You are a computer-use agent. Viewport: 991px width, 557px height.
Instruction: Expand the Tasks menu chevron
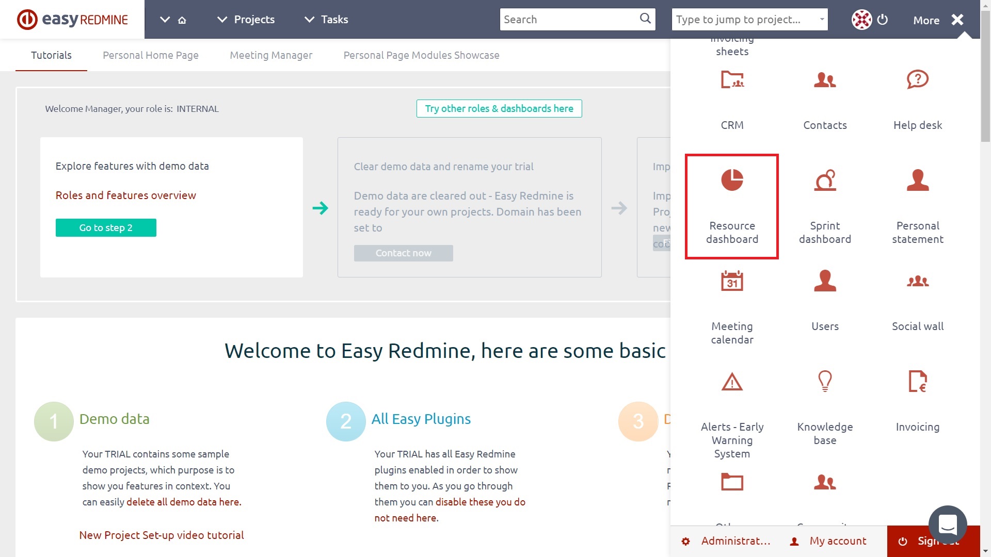309,20
